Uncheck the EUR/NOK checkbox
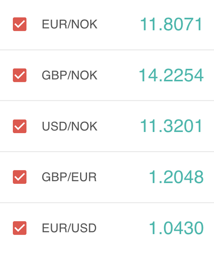 [20, 24]
